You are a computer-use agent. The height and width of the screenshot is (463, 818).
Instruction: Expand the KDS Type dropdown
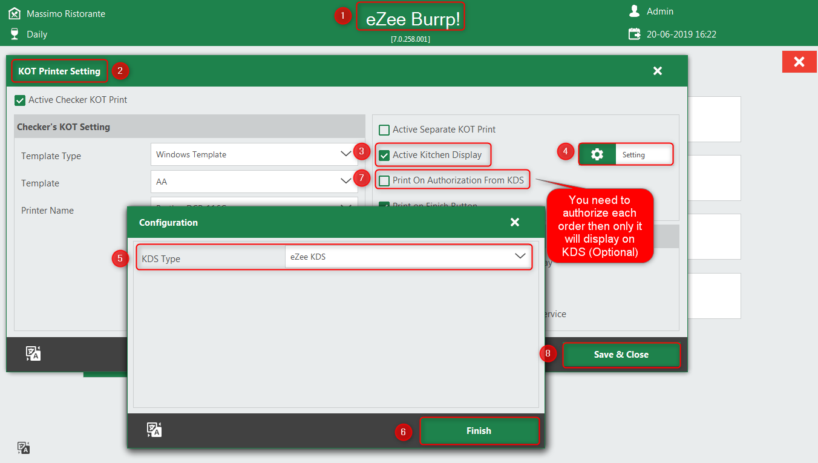pos(408,257)
